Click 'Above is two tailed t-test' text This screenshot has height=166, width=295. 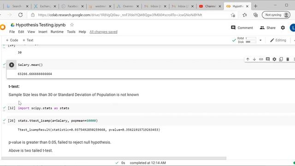tap(30, 150)
